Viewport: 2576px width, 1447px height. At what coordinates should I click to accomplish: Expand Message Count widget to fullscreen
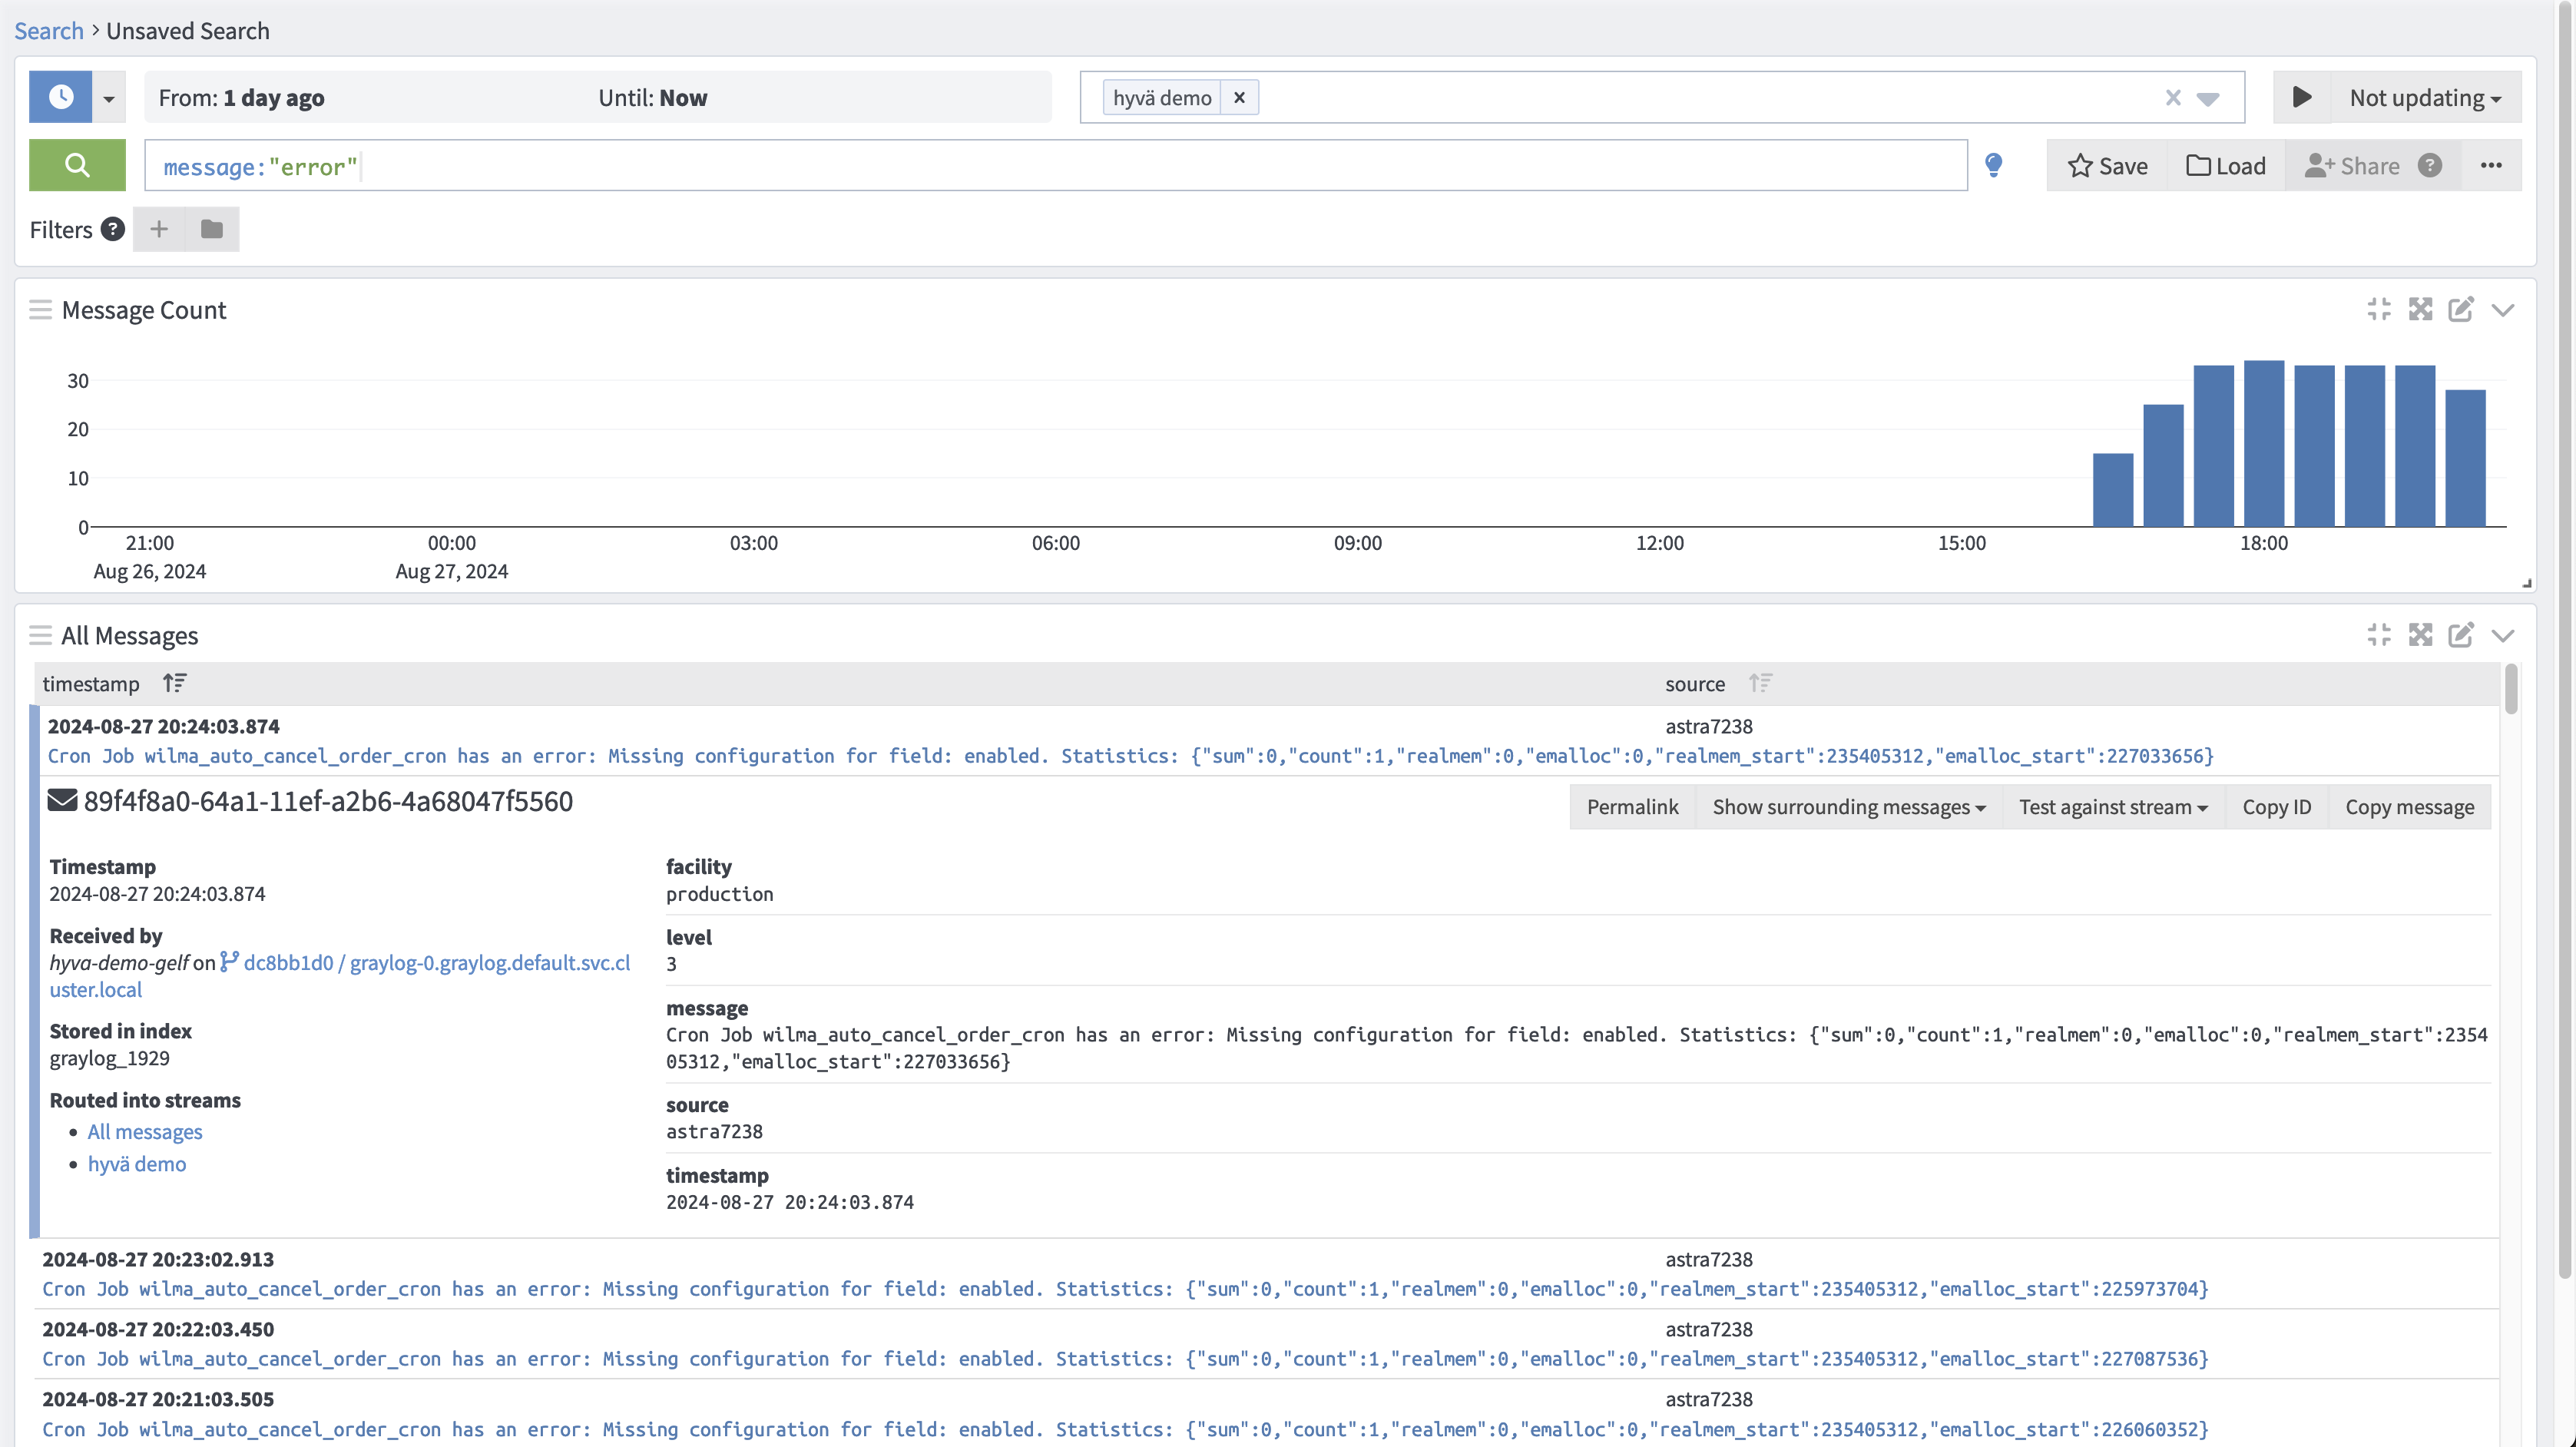2420,309
